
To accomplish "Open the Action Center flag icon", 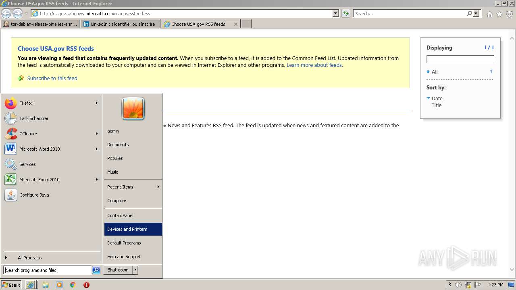I will click(x=478, y=285).
